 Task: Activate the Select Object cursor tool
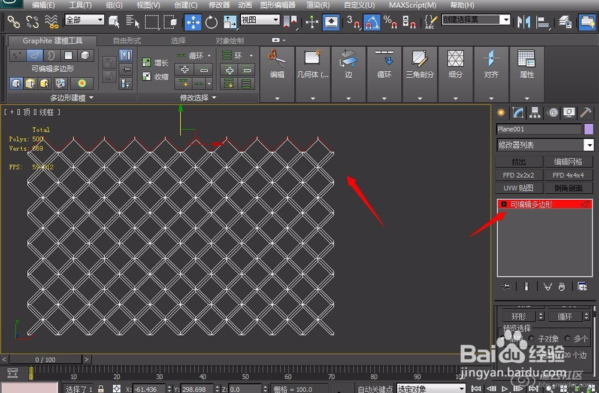[x=114, y=22]
